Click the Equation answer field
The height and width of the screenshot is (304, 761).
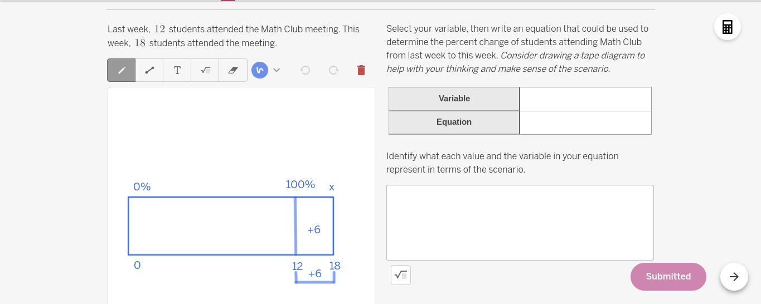tap(585, 122)
